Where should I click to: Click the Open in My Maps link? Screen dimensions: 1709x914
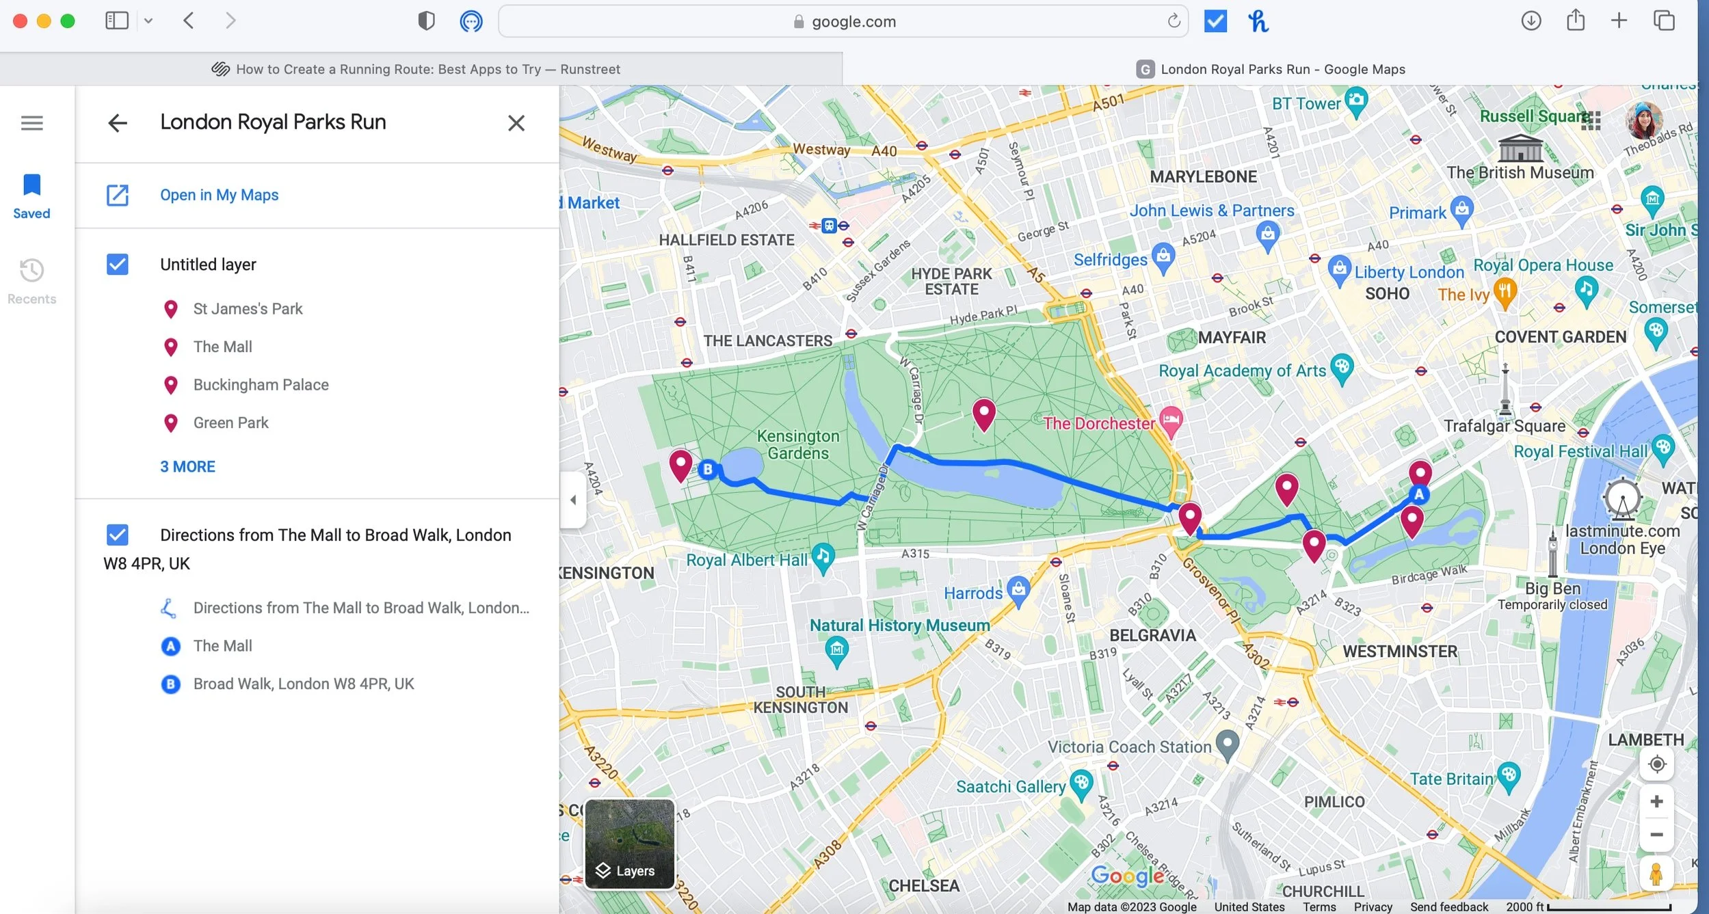click(219, 195)
